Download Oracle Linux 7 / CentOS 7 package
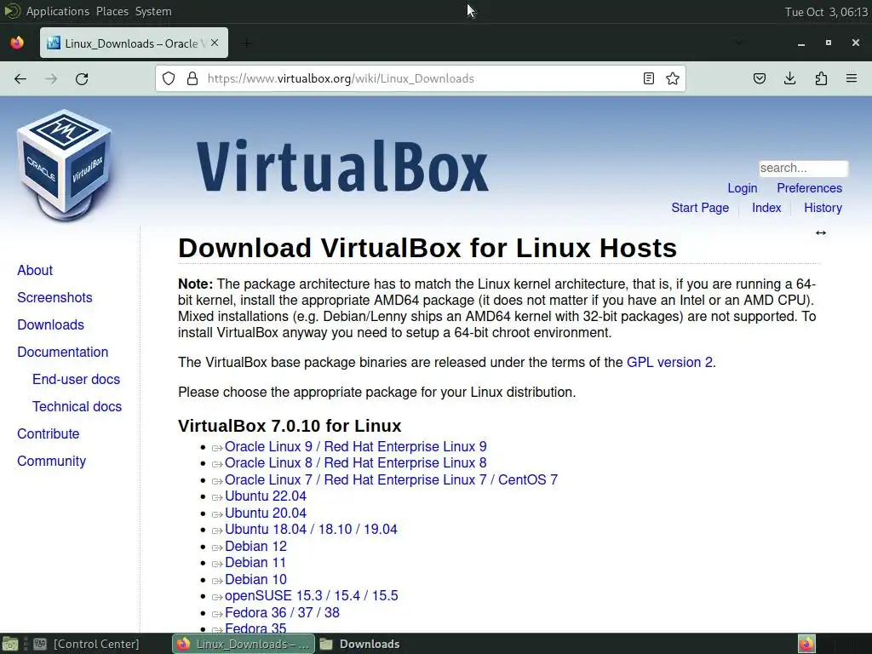The width and height of the screenshot is (872, 654). [x=391, y=480]
